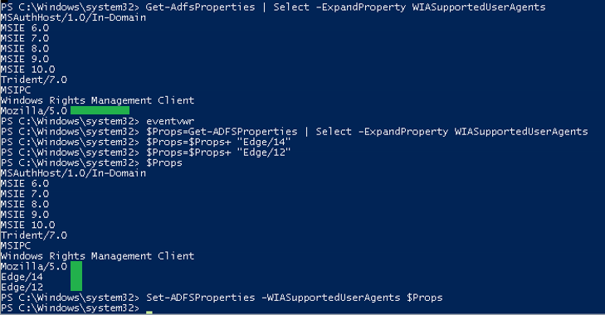605x315 pixels.
Task: Click the first Trident/7.0 output line
Action: click(34, 80)
